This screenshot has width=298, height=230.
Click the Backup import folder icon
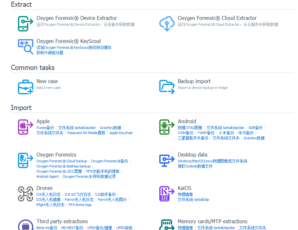[x=167, y=87]
